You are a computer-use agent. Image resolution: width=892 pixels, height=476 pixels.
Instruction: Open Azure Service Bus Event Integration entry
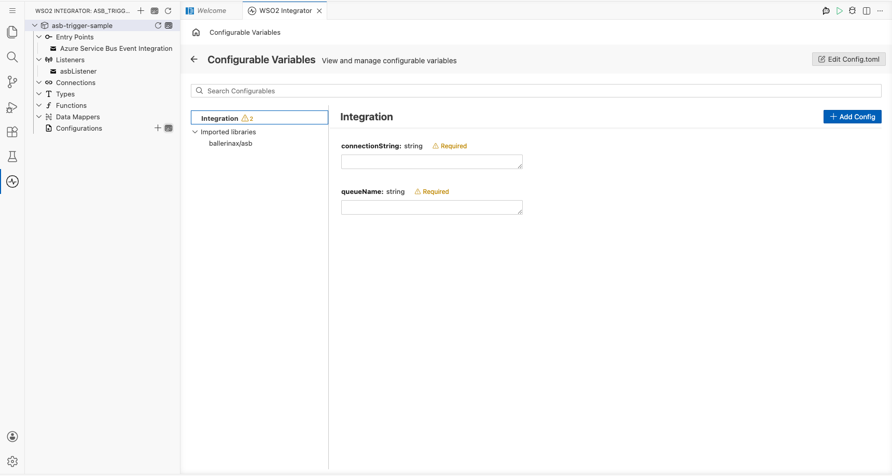point(116,48)
